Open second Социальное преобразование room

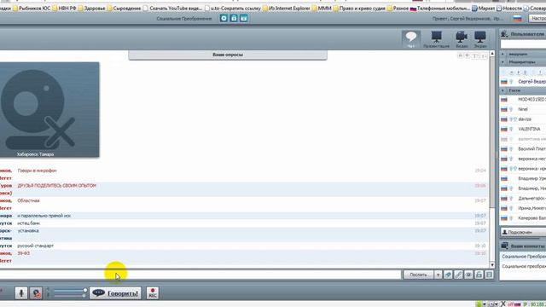(x=523, y=266)
